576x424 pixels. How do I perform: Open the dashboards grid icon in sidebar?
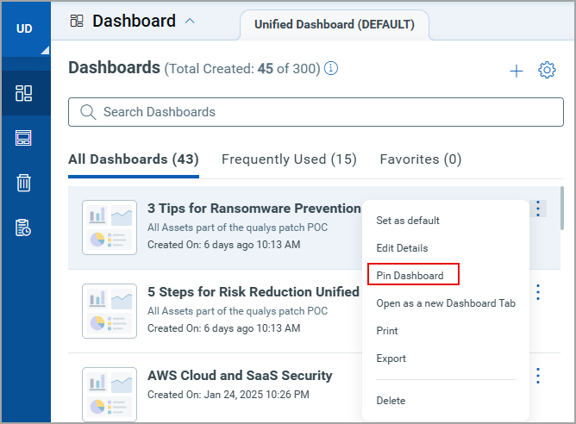click(x=24, y=93)
